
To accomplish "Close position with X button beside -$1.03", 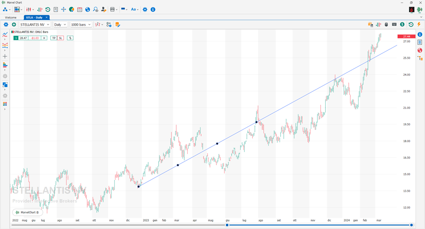I will pyautogui.click(x=44, y=38).
